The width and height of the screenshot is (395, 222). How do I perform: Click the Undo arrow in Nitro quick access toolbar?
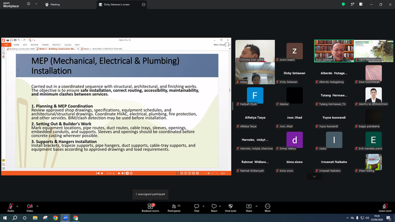pyautogui.click(x=19, y=40)
